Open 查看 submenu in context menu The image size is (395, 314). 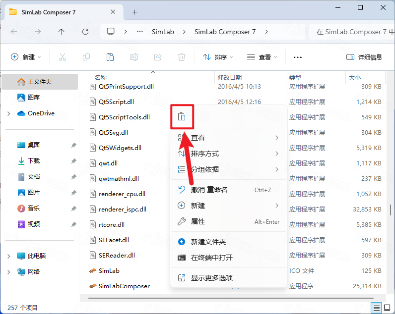[229, 138]
